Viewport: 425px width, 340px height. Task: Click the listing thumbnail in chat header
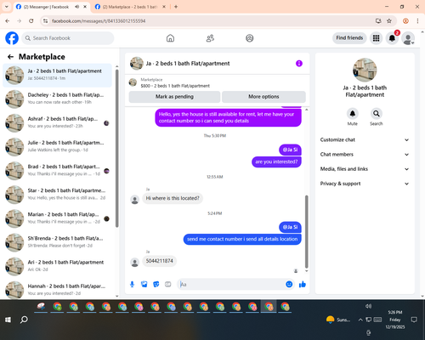tap(137, 64)
